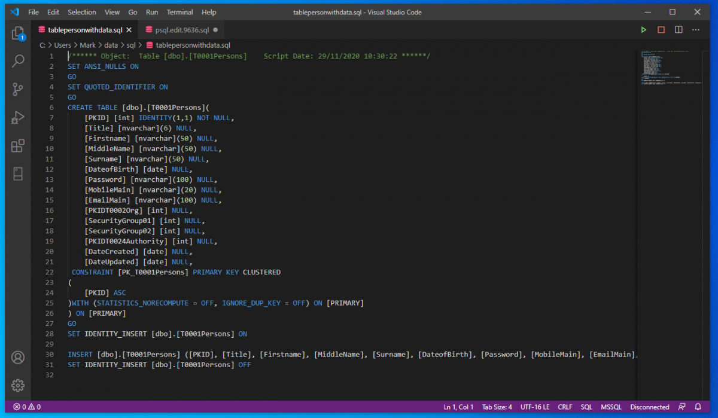Open the Search view icon
The height and width of the screenshot is (418, 718).
click(x=18, y=61)
